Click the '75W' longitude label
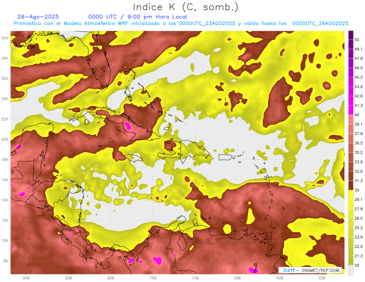Viewport: 365px width, 282px height. (153, 278)
